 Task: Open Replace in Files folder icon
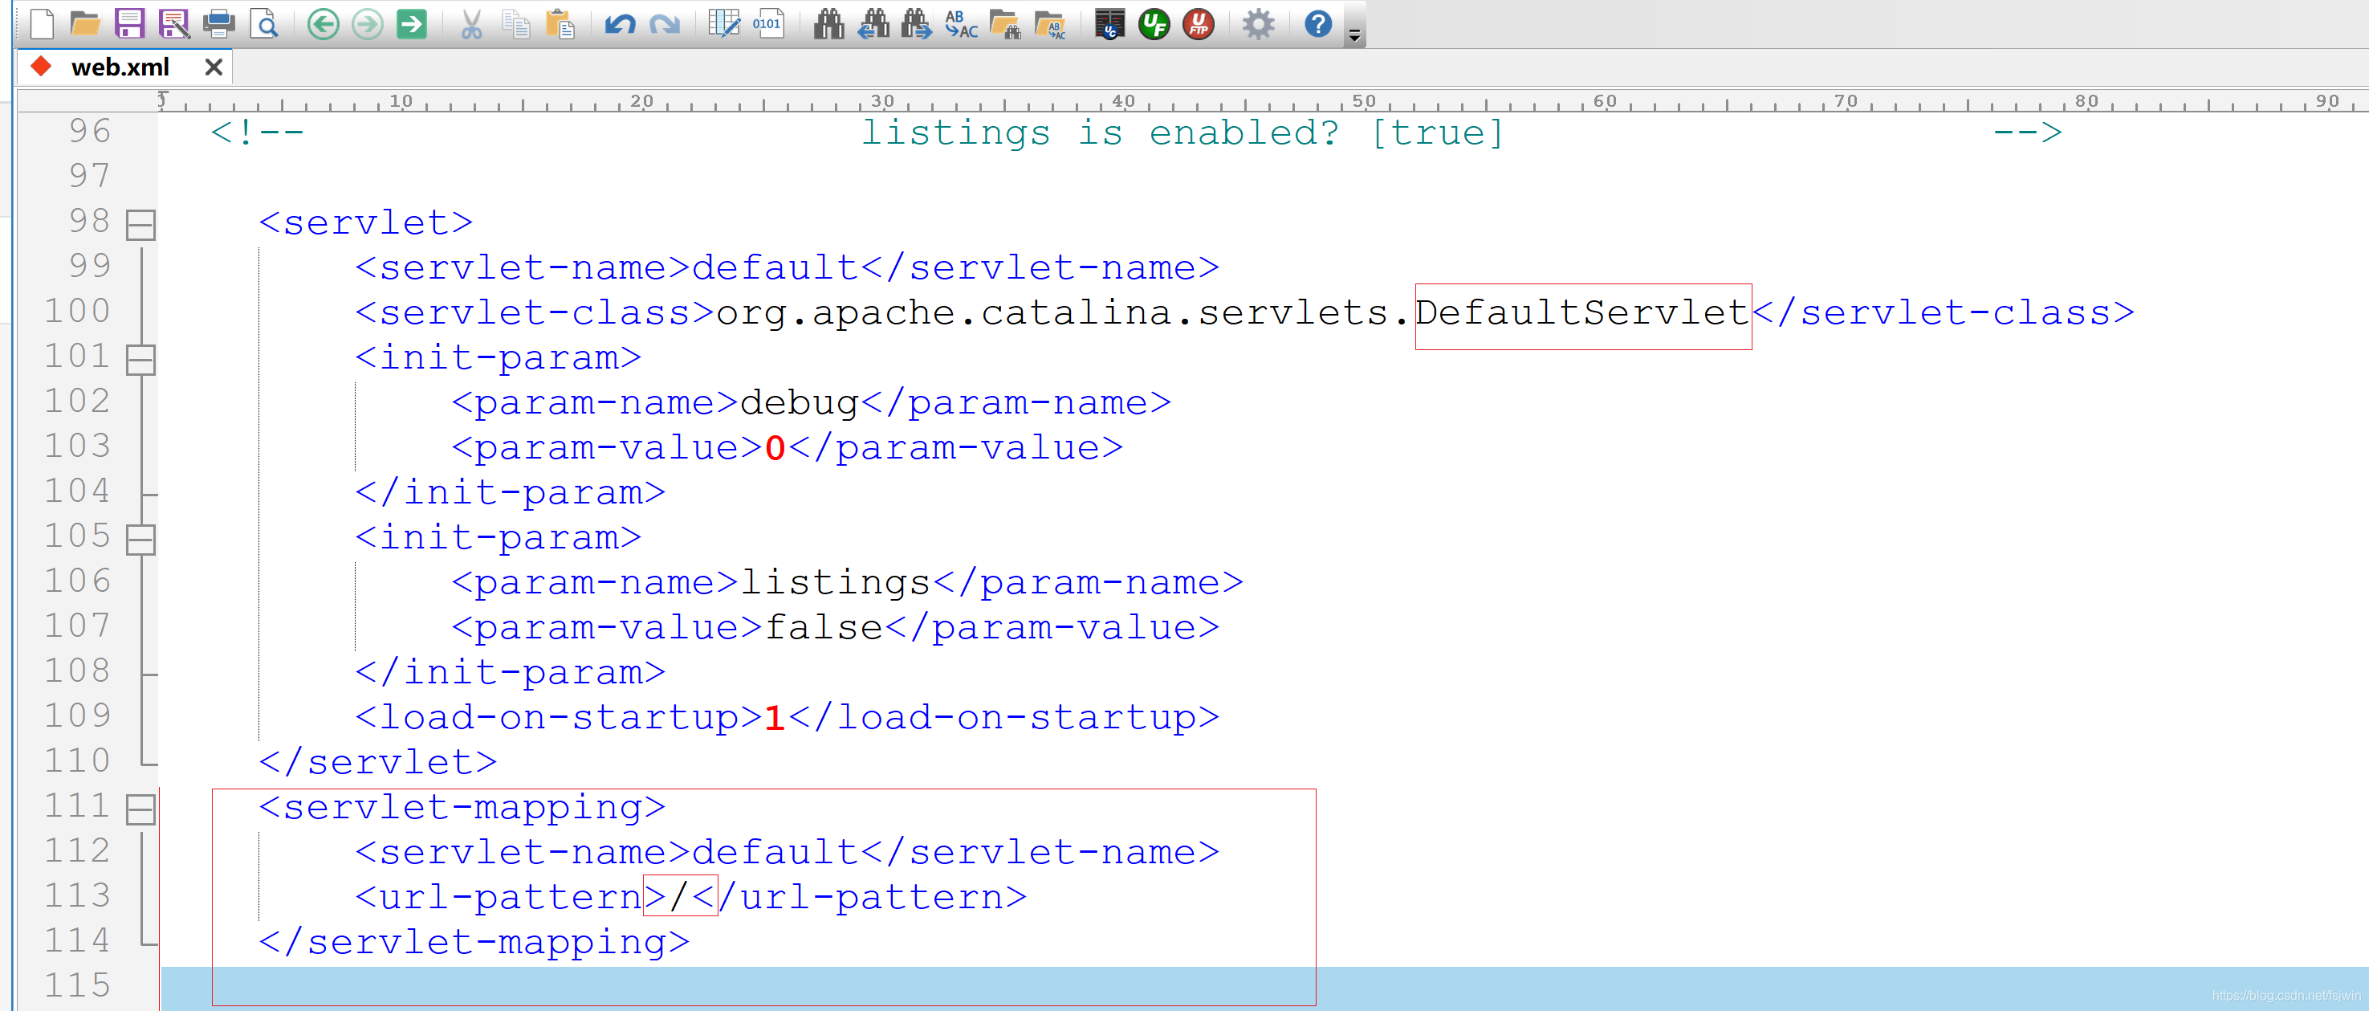pyautogui.click(x=1049, y=23)
